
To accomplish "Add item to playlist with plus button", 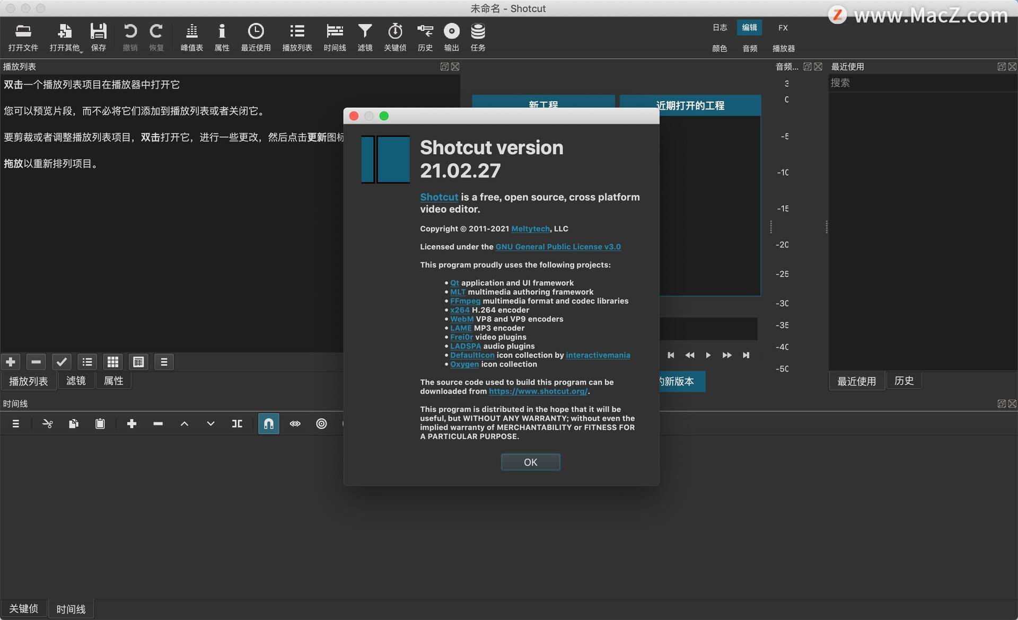I will [11, 362].
